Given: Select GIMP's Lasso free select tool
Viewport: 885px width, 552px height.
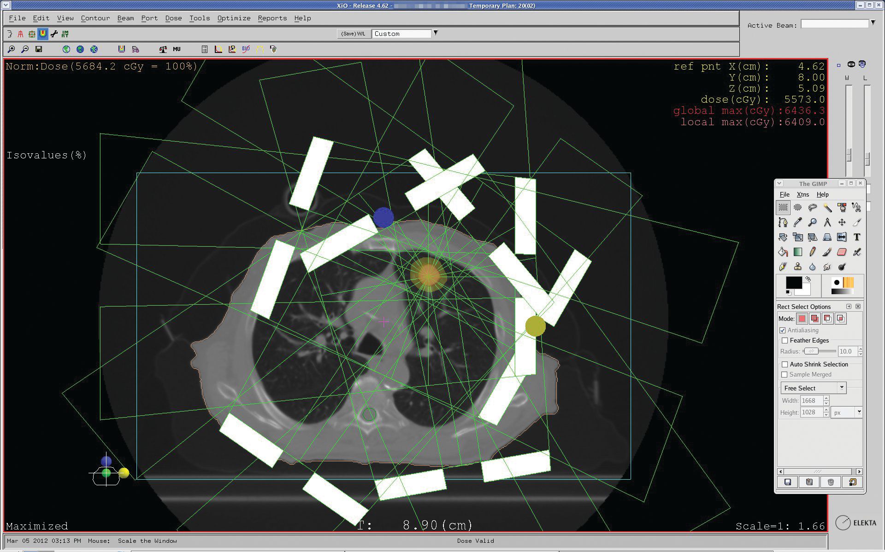Looking at the screenshot, I should point(813,208).
